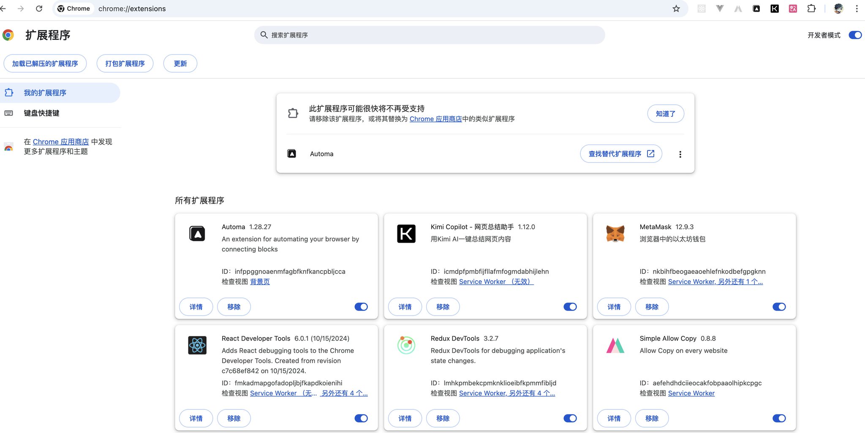Click the Kimi Copilot card icon
The height and width of the screenshot is (433, 865).
click(x=406, y=233)
